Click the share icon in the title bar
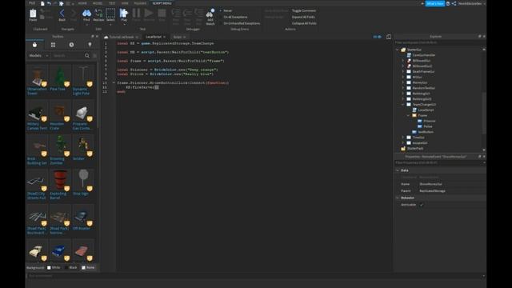The width and height of the screenshot is (512, 288). (454, 3)
